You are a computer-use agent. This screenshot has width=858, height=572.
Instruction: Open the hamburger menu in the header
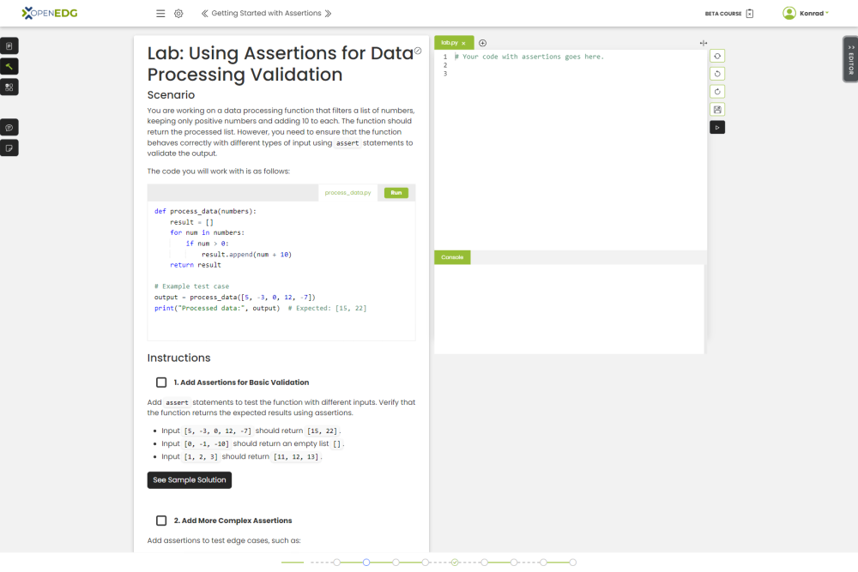tap(160, 14)
